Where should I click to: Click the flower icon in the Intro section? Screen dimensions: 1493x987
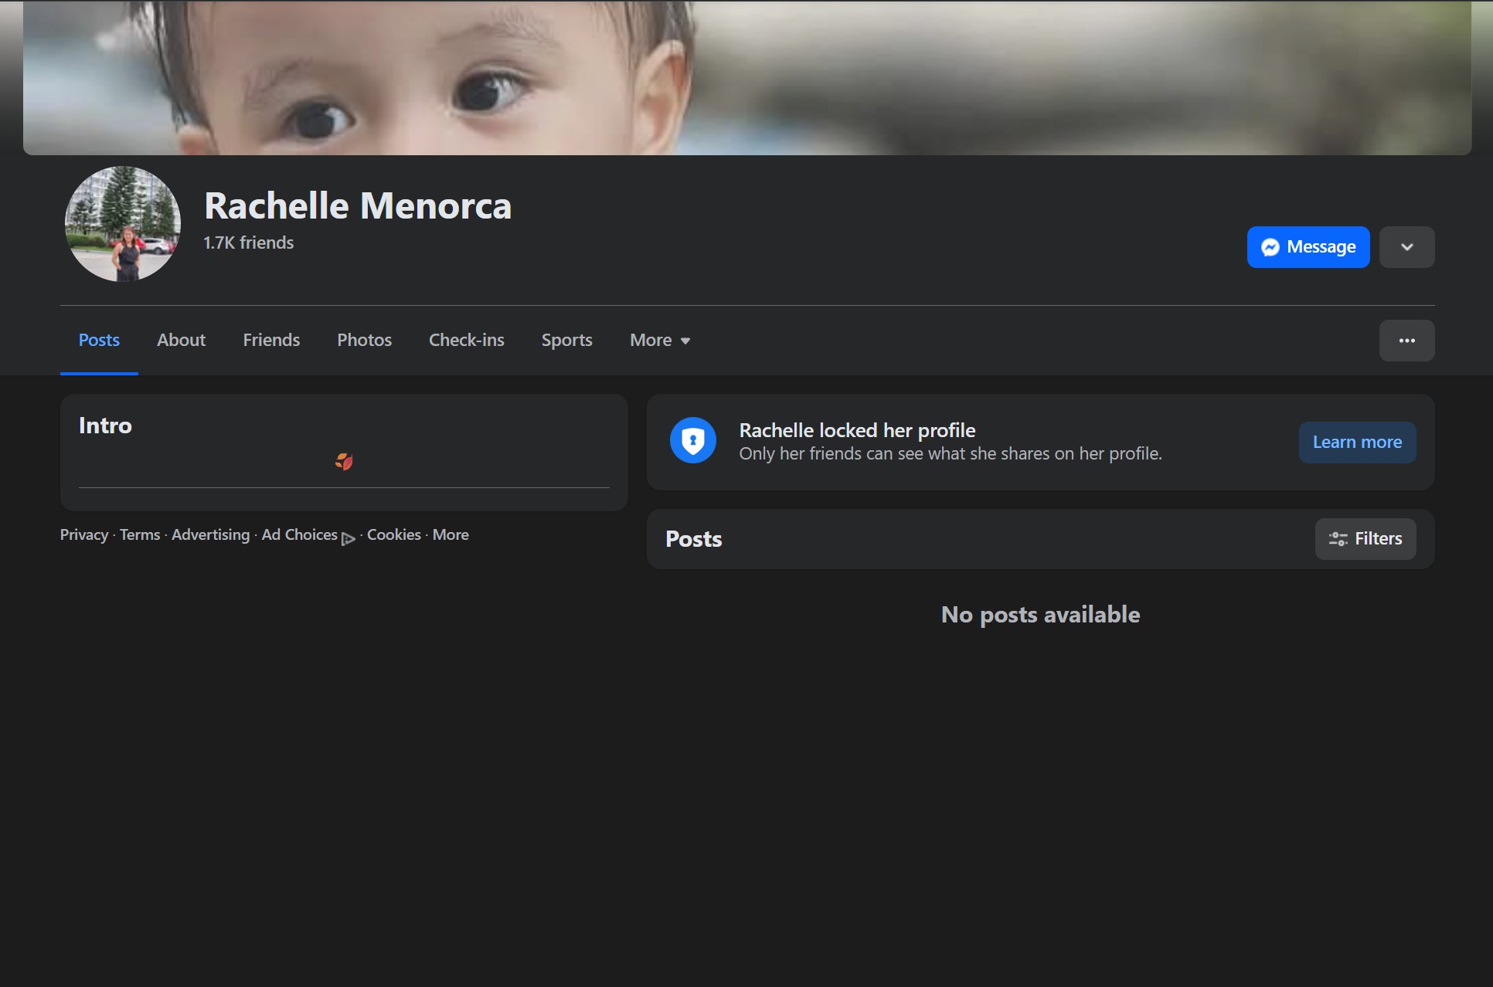point(343,460)
